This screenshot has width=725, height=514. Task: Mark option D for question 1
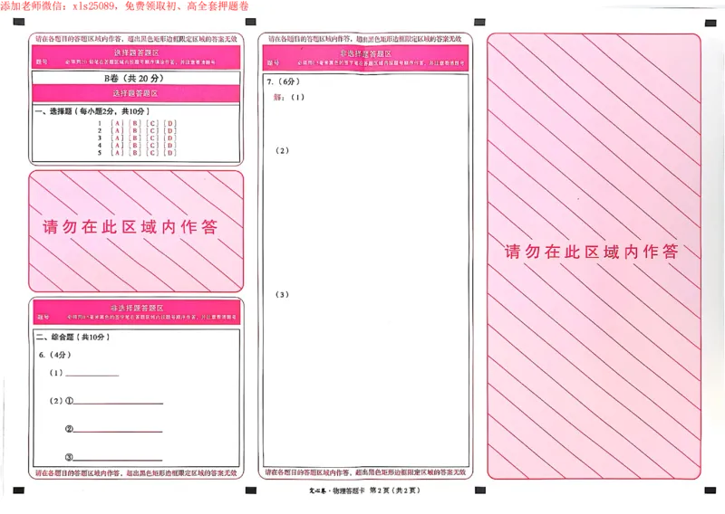169,123
